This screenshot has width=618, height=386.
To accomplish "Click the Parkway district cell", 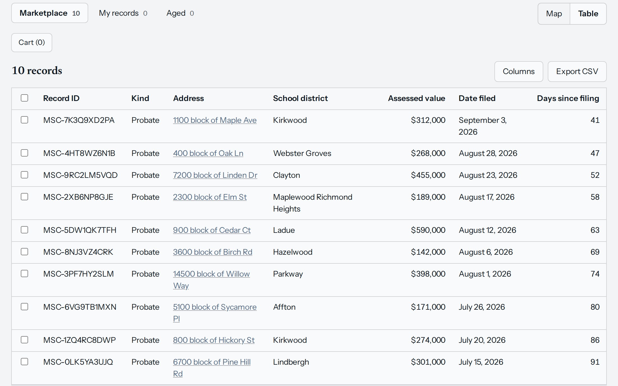I will click(x=288, y=274).
